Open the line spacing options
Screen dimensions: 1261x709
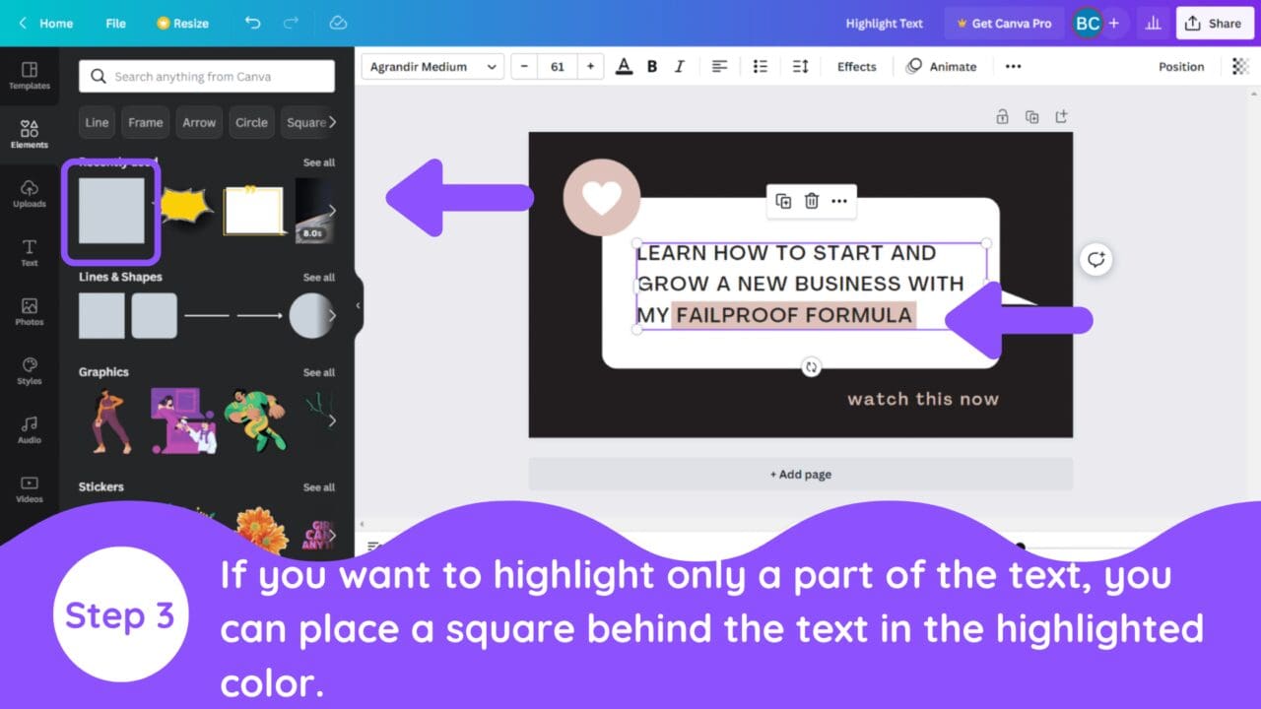(x=800, y=66)
